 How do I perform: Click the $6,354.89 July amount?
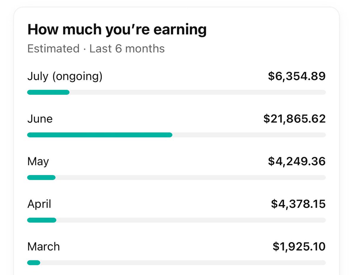coord(297,76)
